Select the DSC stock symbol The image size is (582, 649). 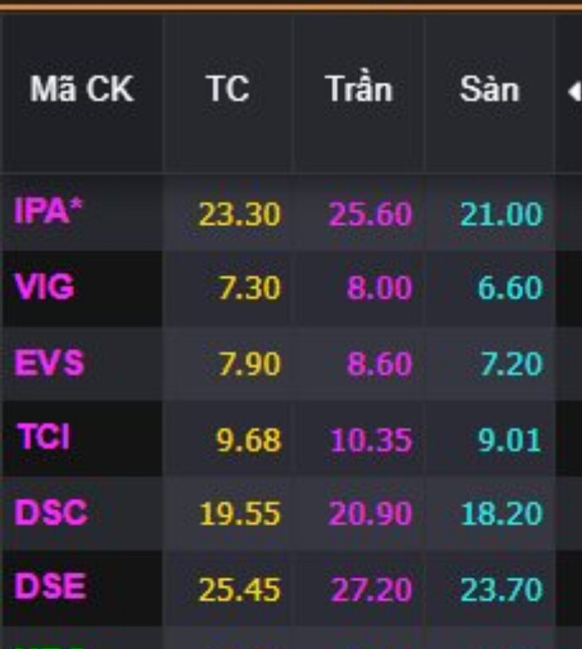point(51,513)
